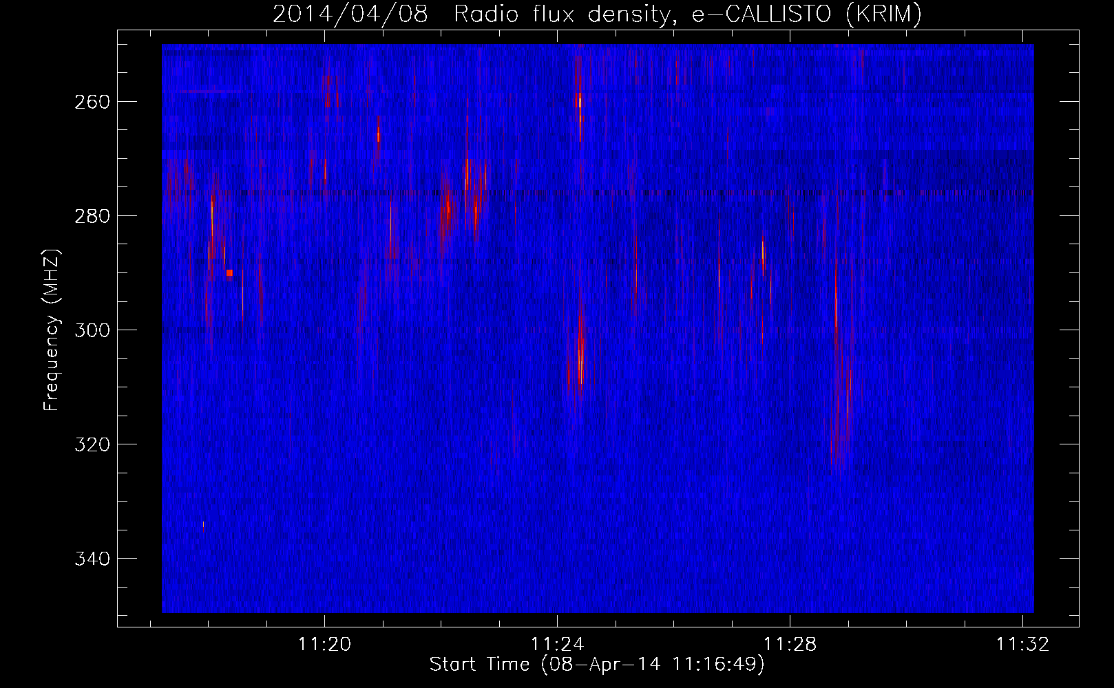Click the 320 frequency tick label

92,444
